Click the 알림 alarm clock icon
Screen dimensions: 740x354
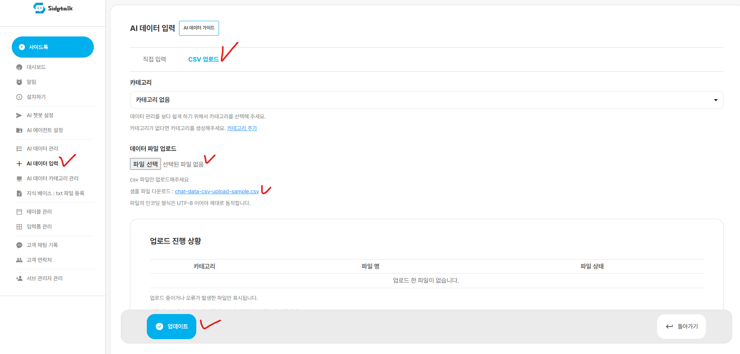click(19, 82)
